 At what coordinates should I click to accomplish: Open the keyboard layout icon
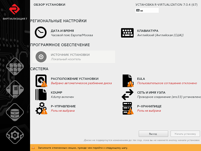pos(127,33)
